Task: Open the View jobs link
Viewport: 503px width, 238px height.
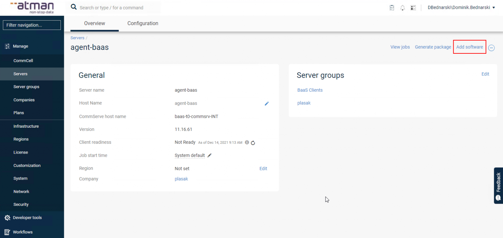Action: 400,47
